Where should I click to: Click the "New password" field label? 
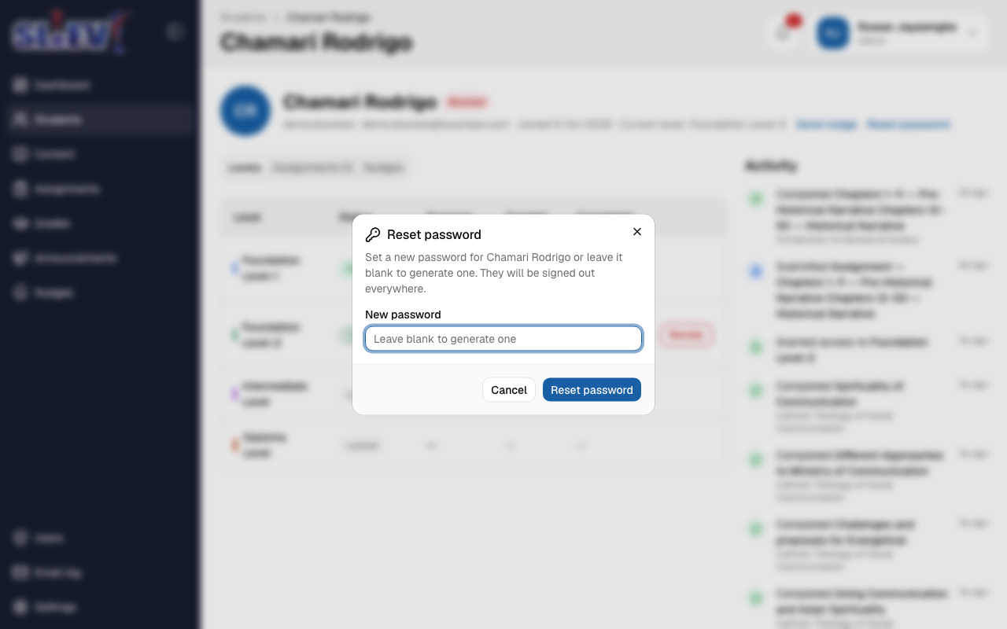coord(403,314)
